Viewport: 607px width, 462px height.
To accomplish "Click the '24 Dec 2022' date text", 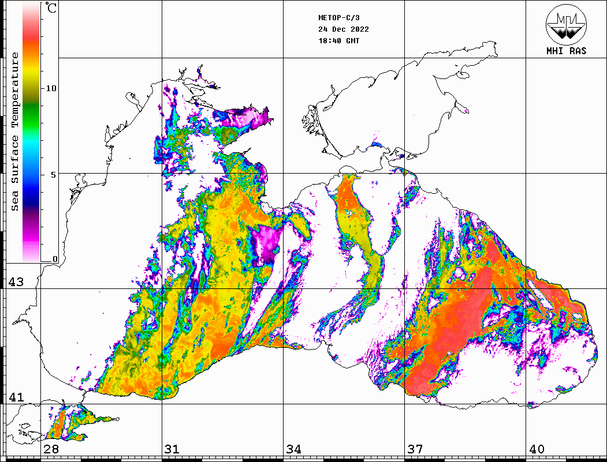I will (x=344, y=29).
